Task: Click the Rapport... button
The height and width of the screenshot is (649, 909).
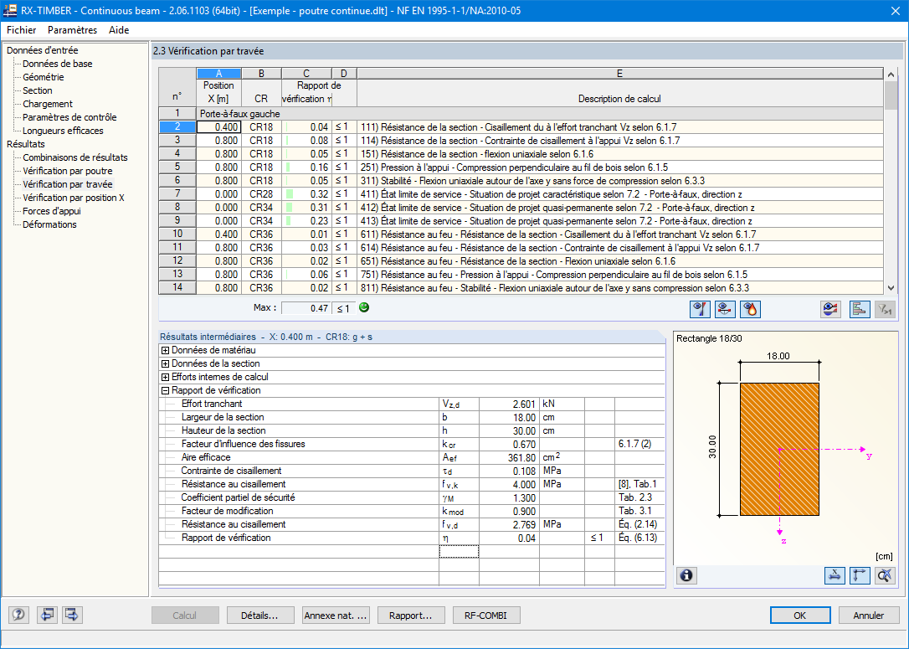Action: [411, 616]
